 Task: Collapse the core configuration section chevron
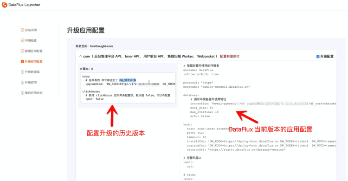[80, 56]
